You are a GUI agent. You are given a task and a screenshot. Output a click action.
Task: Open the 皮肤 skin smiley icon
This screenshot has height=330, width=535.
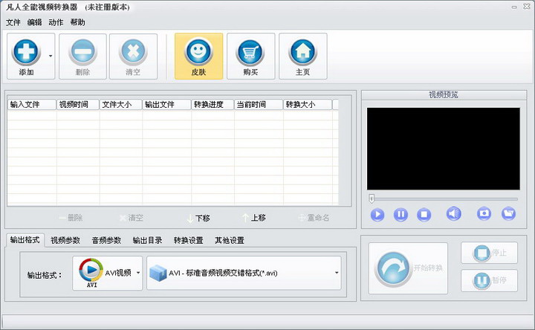[198, 52]
